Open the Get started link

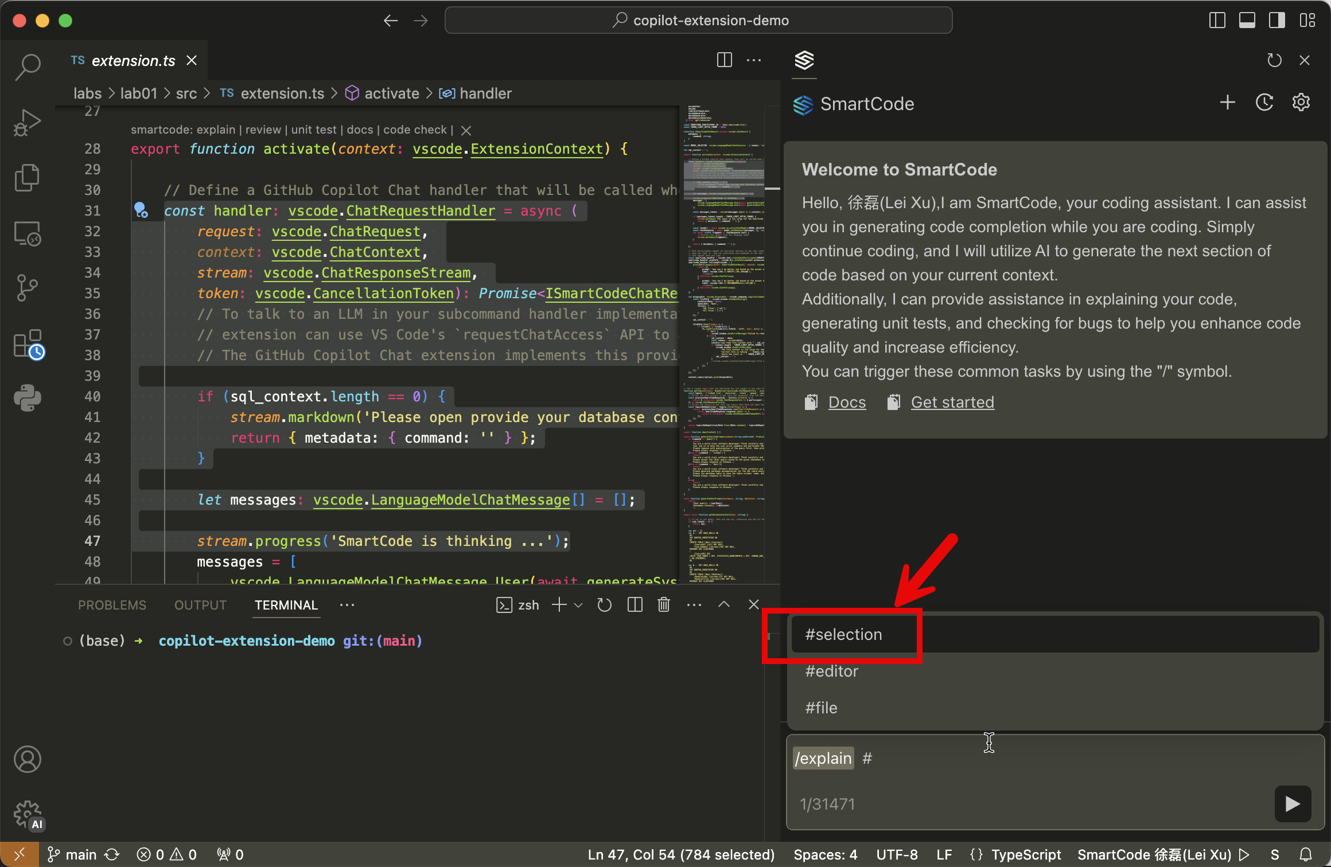click(x=952, y=402)
